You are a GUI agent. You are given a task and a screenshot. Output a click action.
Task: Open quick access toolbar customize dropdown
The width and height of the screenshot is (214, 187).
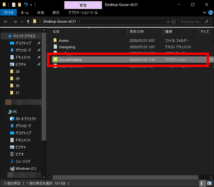point(31,5)
